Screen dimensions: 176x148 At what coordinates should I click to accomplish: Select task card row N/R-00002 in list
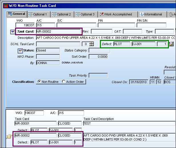pyautogui.click(x=36, y=135)
